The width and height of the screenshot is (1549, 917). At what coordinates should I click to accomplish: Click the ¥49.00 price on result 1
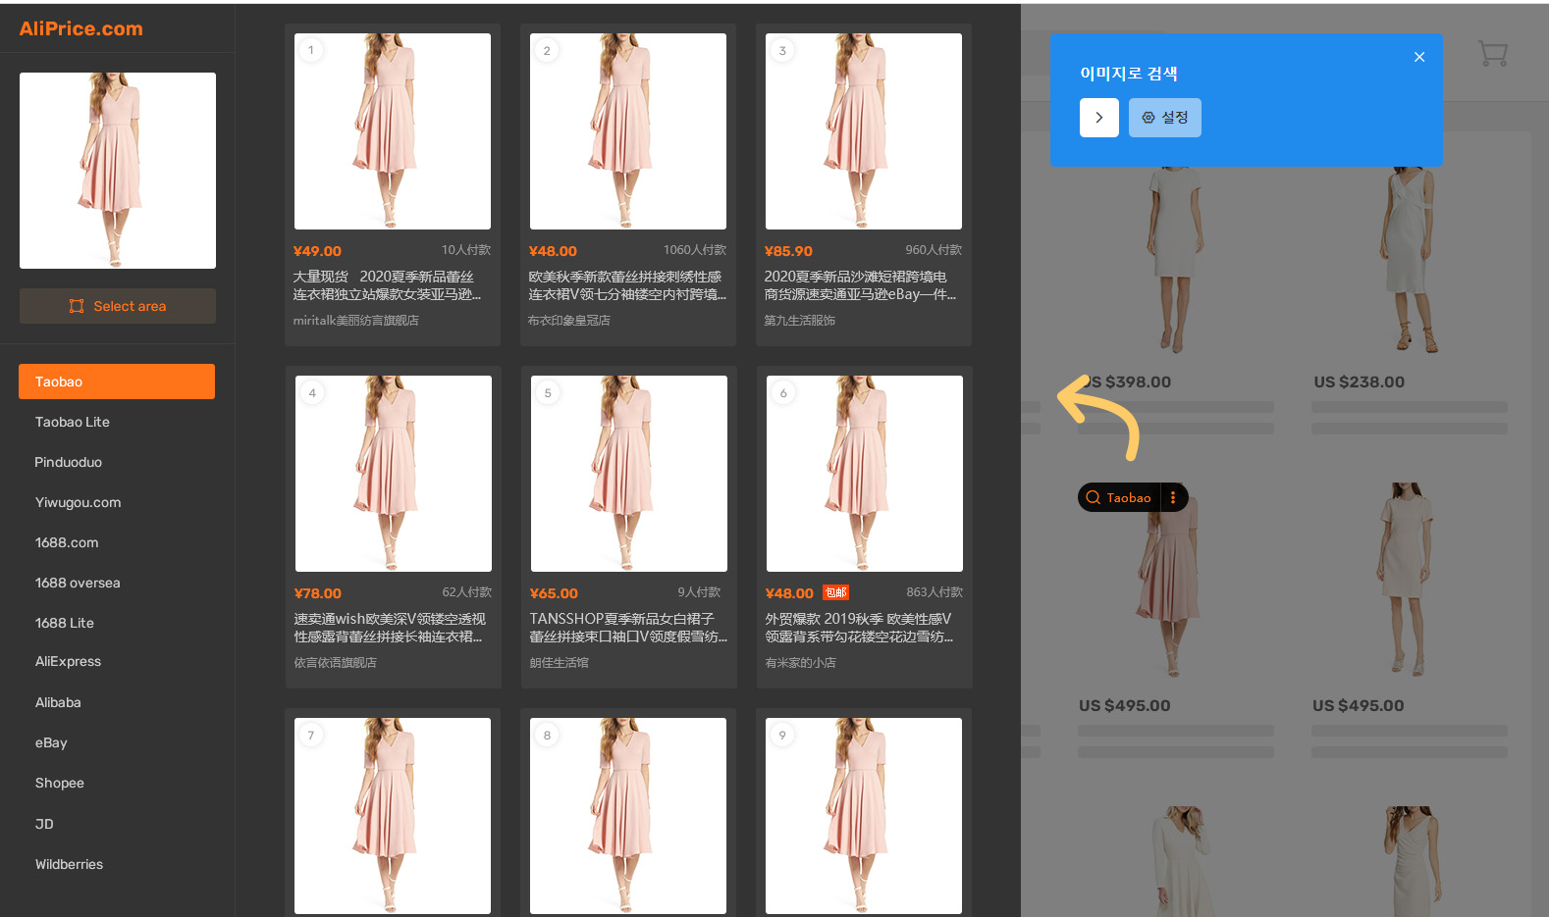317,251
